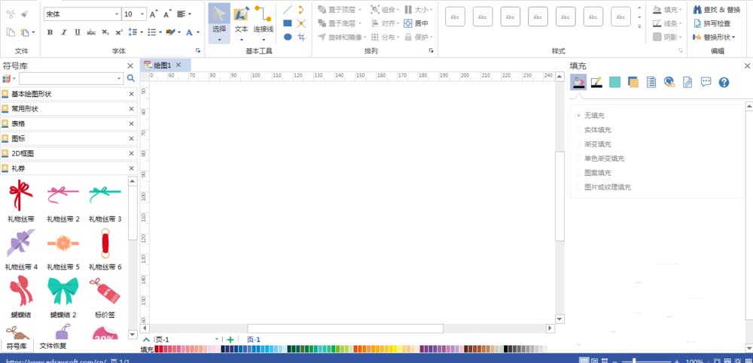Click the symbol library search magnifier

coord(130,78)
